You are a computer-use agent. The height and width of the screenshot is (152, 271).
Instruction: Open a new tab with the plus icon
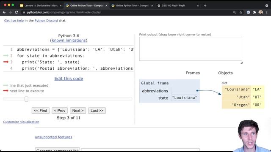point(205,5)
